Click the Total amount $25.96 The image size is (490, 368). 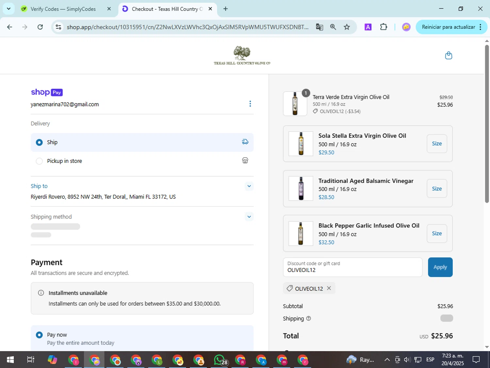pyautogui.click(x=442, y=336)
